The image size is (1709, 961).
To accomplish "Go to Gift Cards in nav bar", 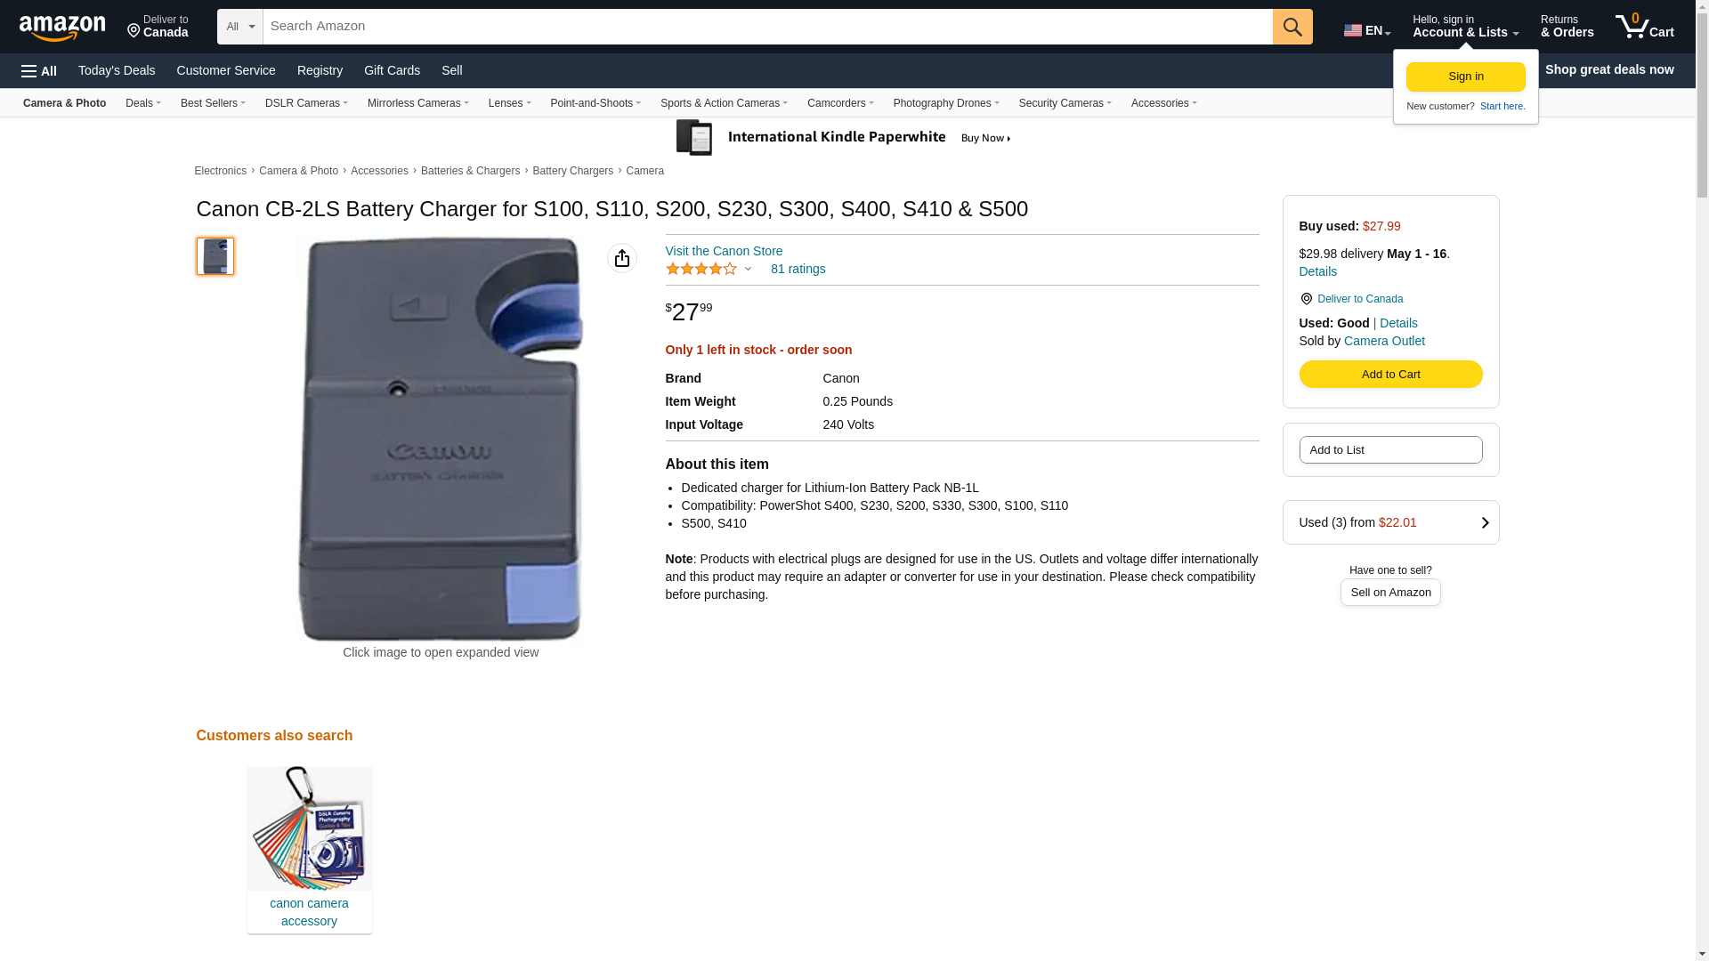I will (x=392, y=70).
